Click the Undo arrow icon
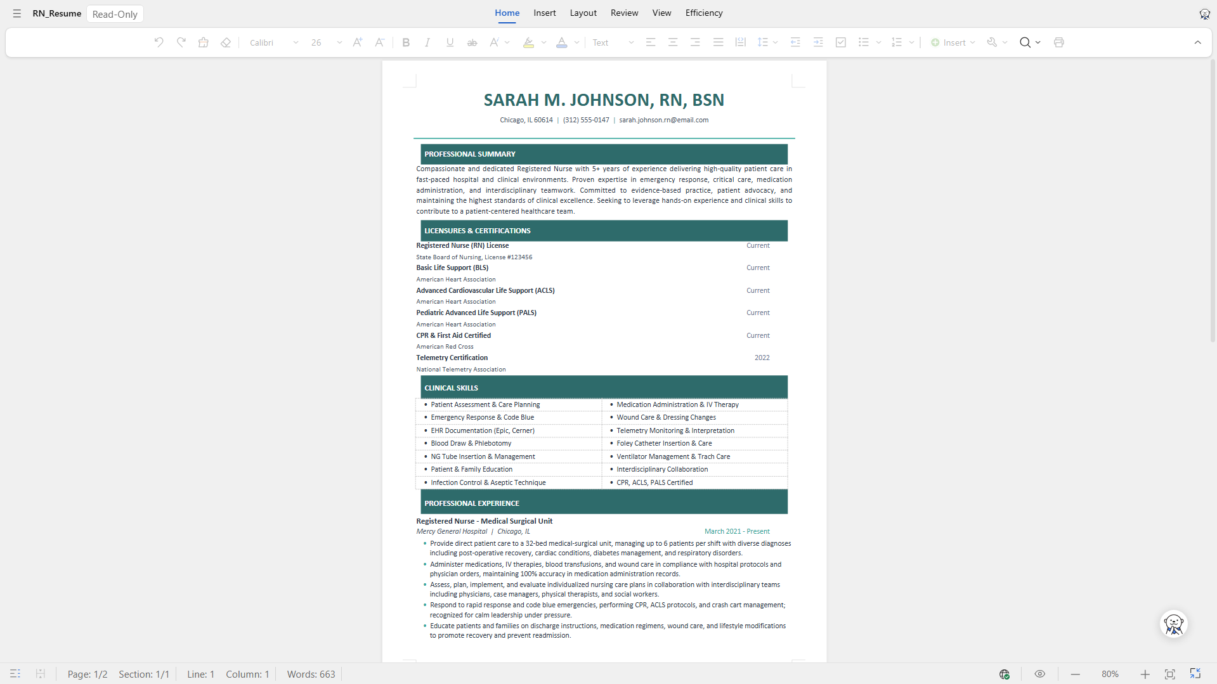The height and width of the screenshot is (684, 1217). 159,42
